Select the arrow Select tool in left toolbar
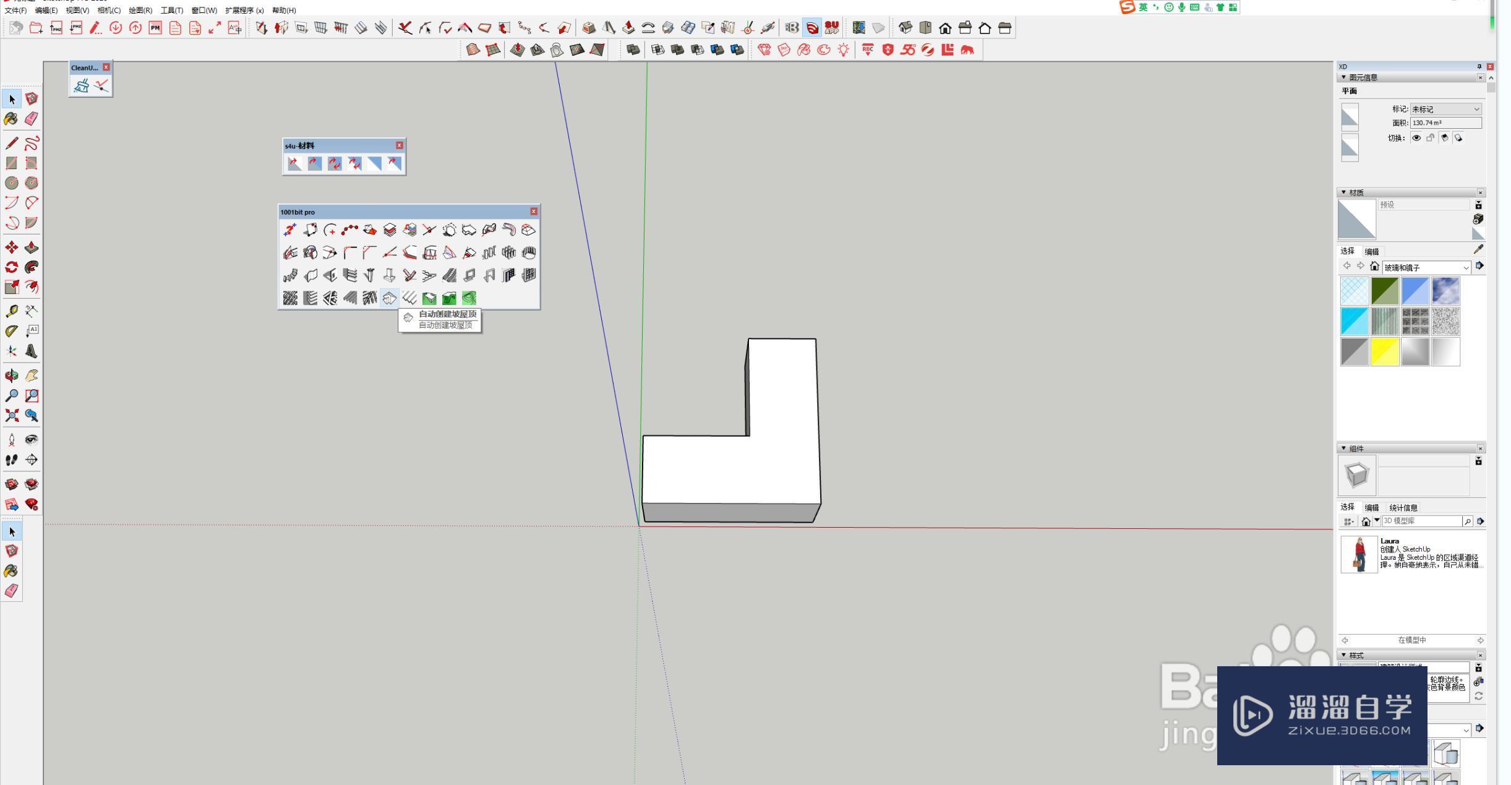Viewport: 1511px width, 785px height. click(12, 99)
